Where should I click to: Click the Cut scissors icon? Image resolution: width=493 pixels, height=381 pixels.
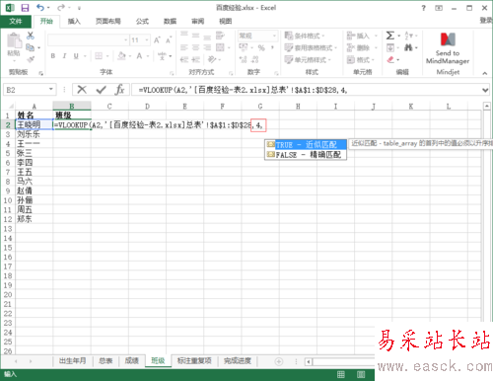click(31, 36)
